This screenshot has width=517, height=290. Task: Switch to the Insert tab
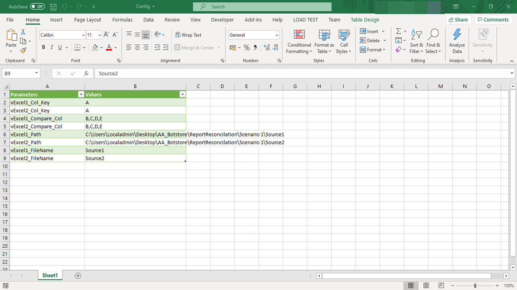[56, 20]
